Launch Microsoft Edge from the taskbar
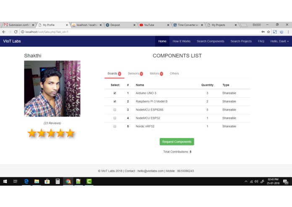 pos(26,181)
